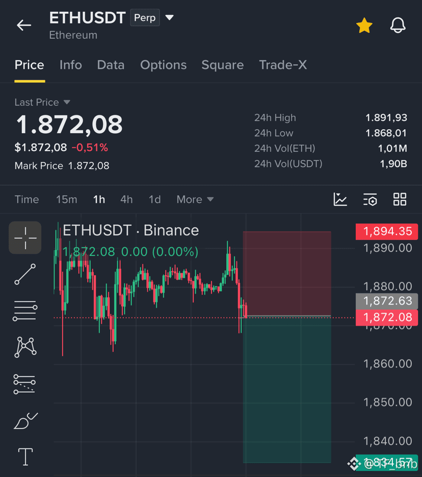Select the parallel horizontal lines tool
This screenshot has height=477, width=422.
[x=25, y=311]
